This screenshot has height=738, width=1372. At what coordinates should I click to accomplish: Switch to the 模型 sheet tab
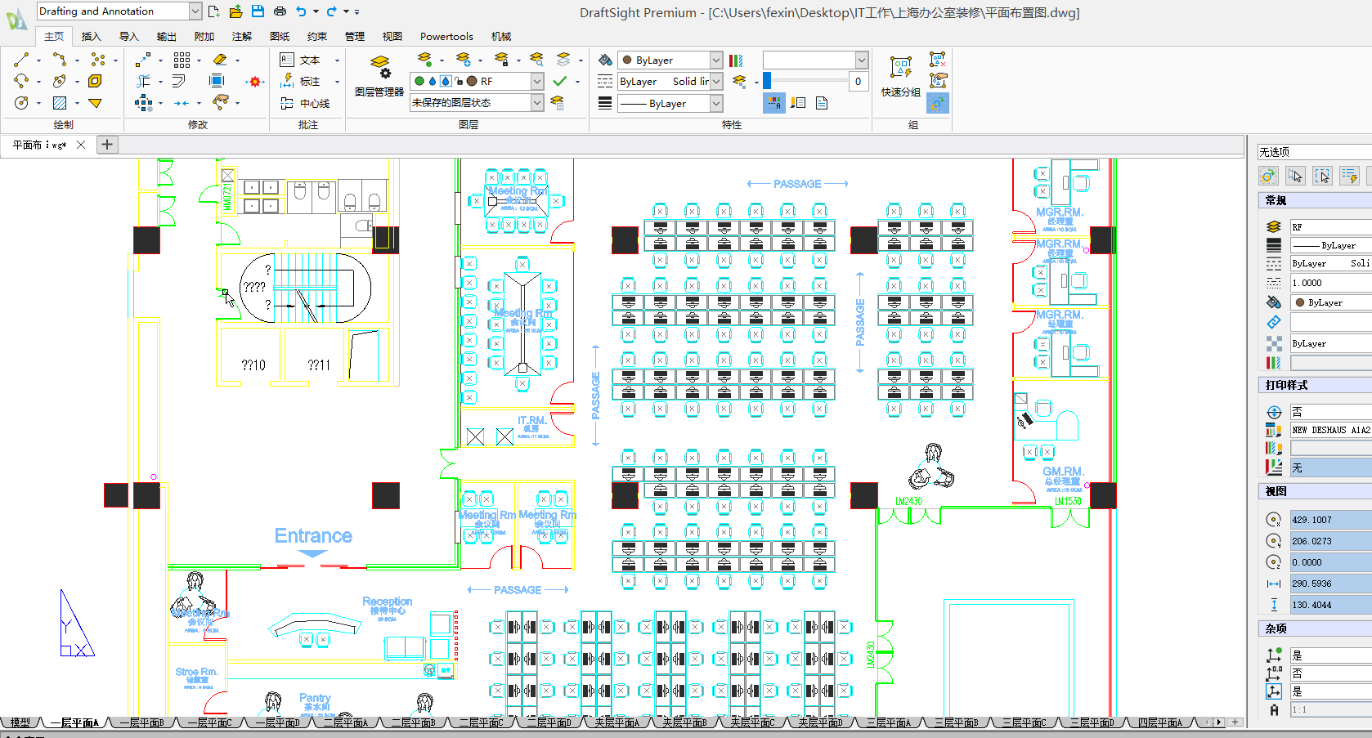[x=20, y=722]
